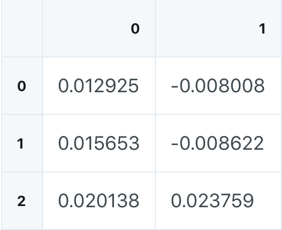Image resolution: width=282 pixels, height=230 pixels.
Task: Select the cell containing 0.012925
Action: coord(99,86)
